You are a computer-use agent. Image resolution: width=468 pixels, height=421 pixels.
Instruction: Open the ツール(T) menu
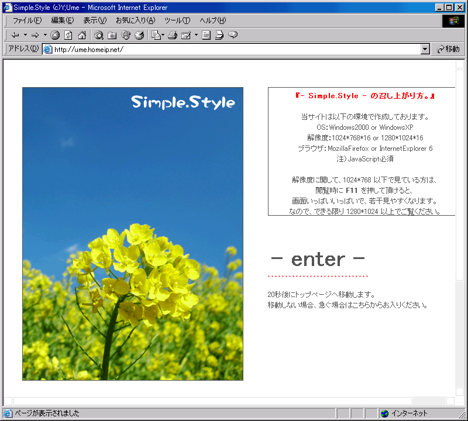(x=177, y=20)
